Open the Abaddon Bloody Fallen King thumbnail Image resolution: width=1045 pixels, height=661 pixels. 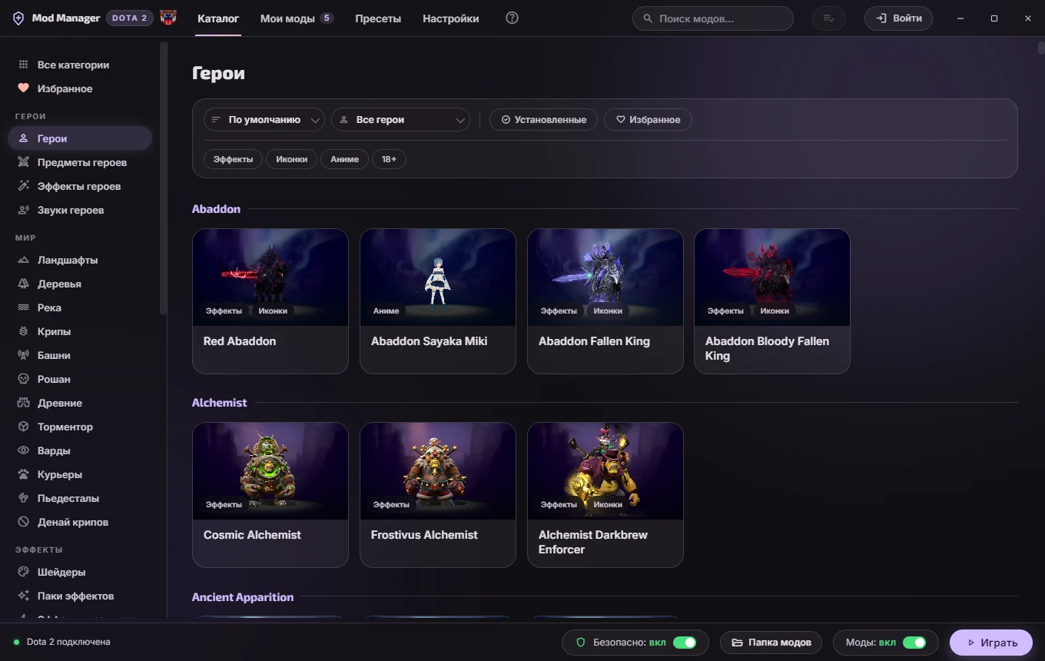[772, 277]
